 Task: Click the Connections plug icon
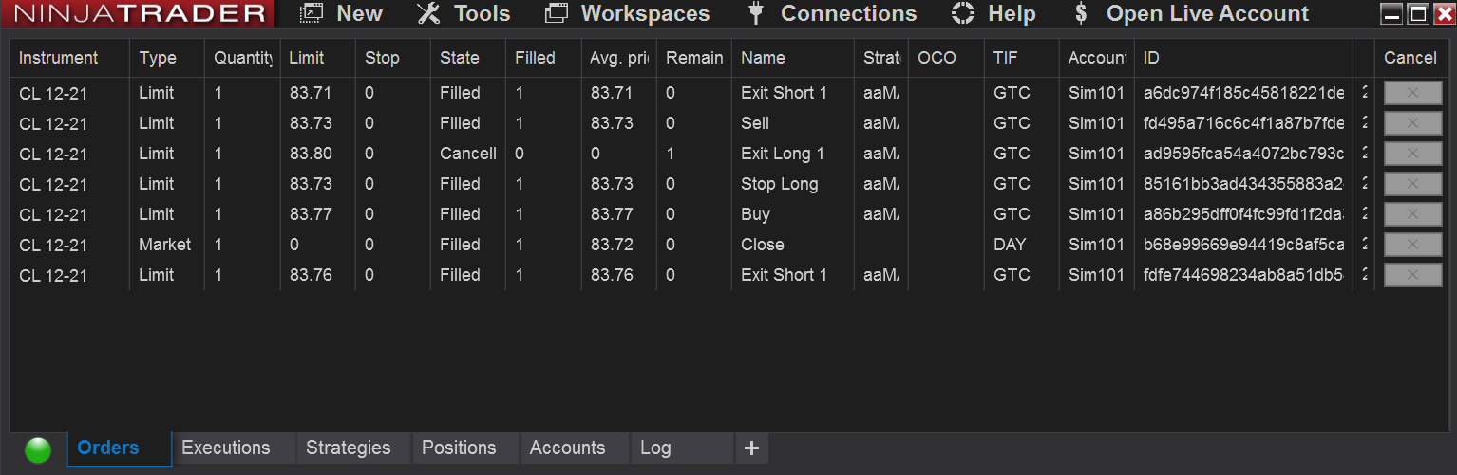pos(756,13)
